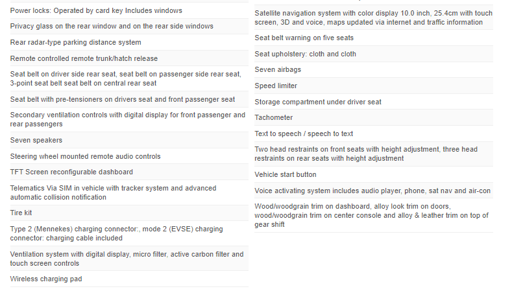Click 'Rear radar-type parking distance system' text
The height and width of the screenshot is (291, 523).
click(76, 42)
